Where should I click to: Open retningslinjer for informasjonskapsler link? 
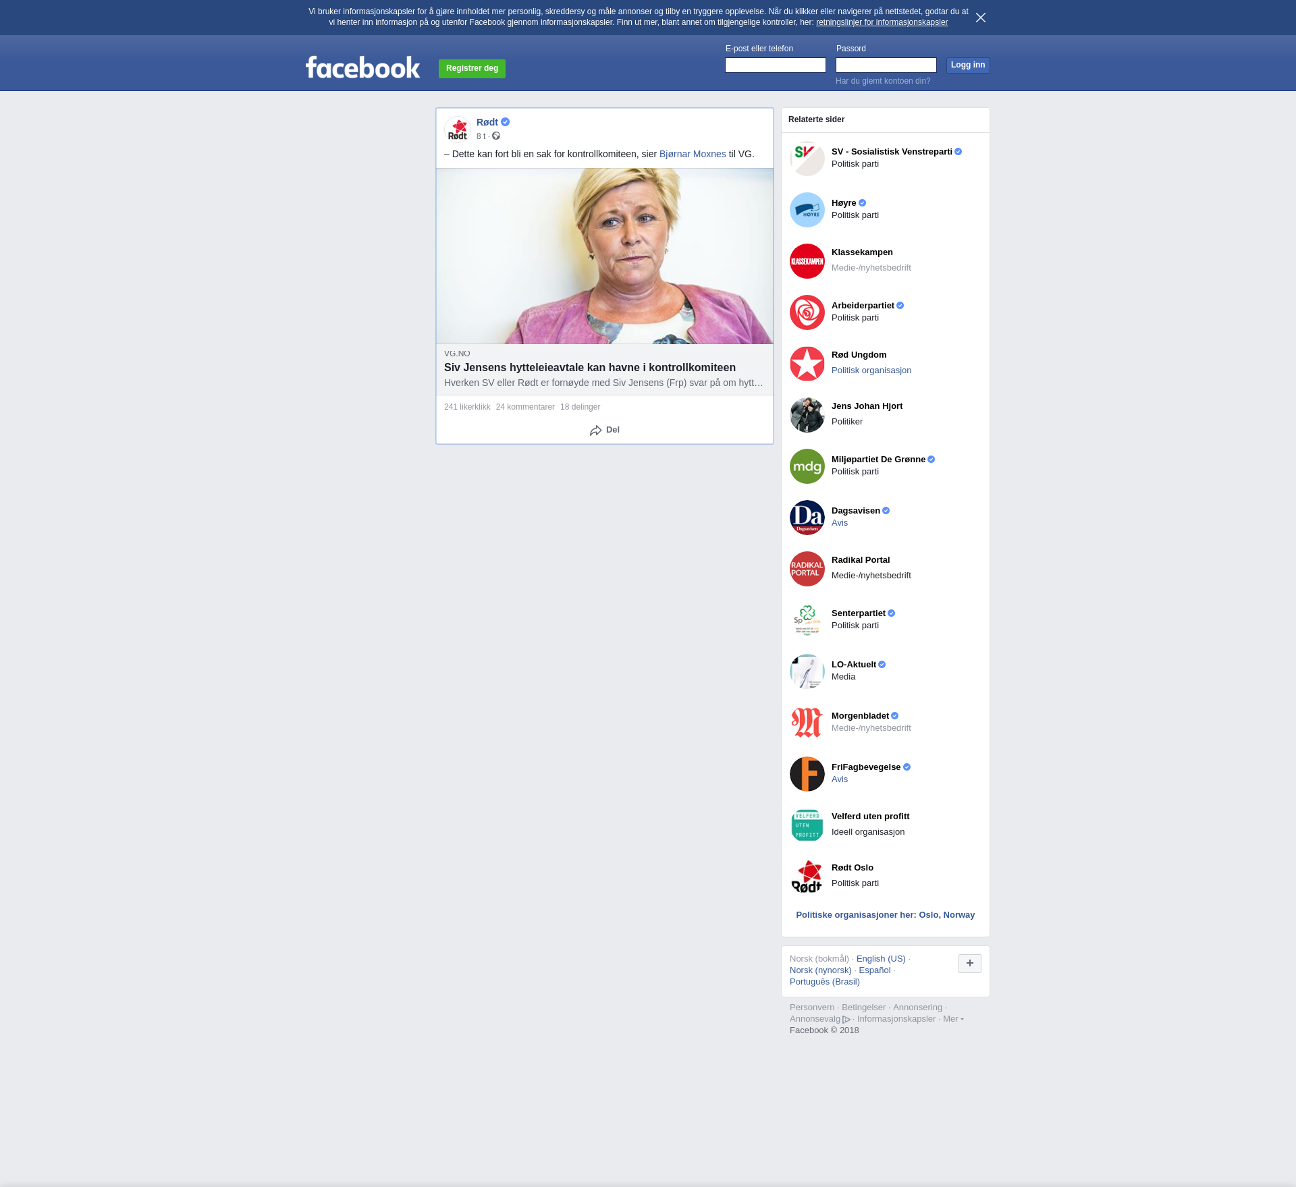[x=882, y=22]
